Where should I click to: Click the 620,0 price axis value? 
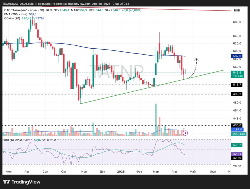[237, 43]
